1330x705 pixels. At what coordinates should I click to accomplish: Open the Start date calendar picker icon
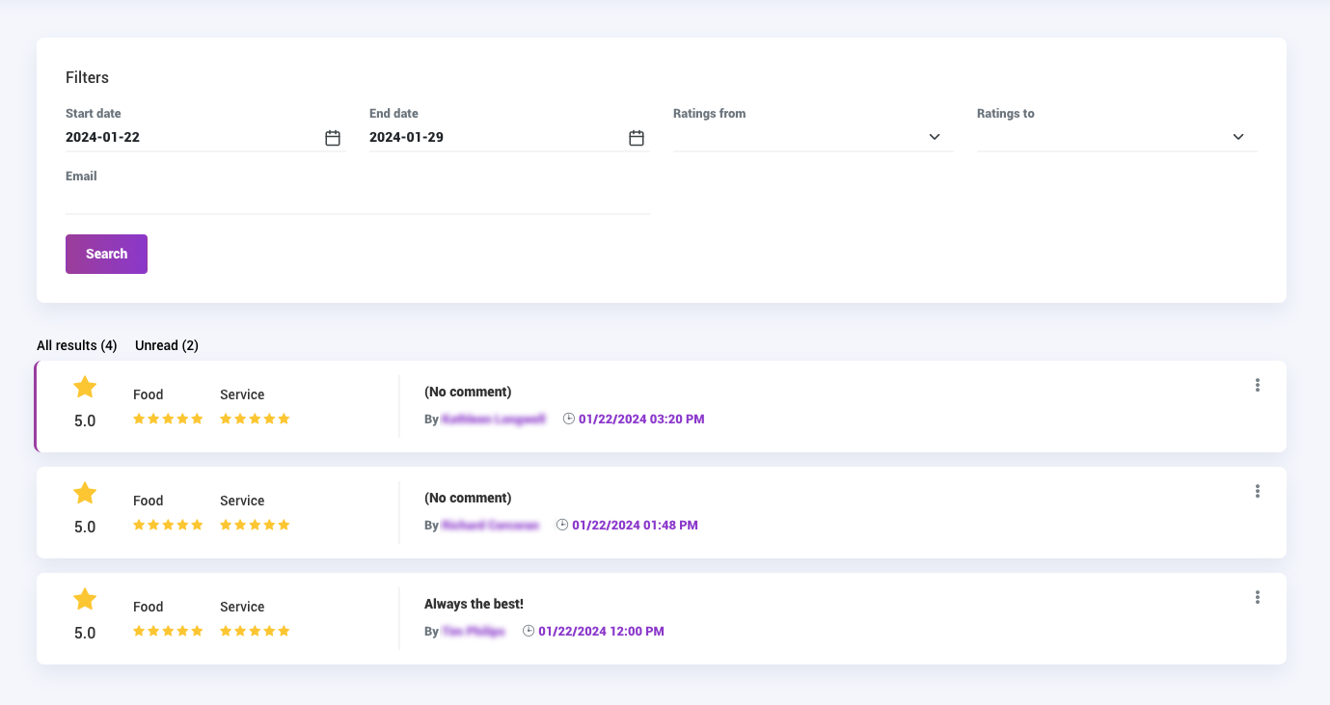(x=333, y=138)
